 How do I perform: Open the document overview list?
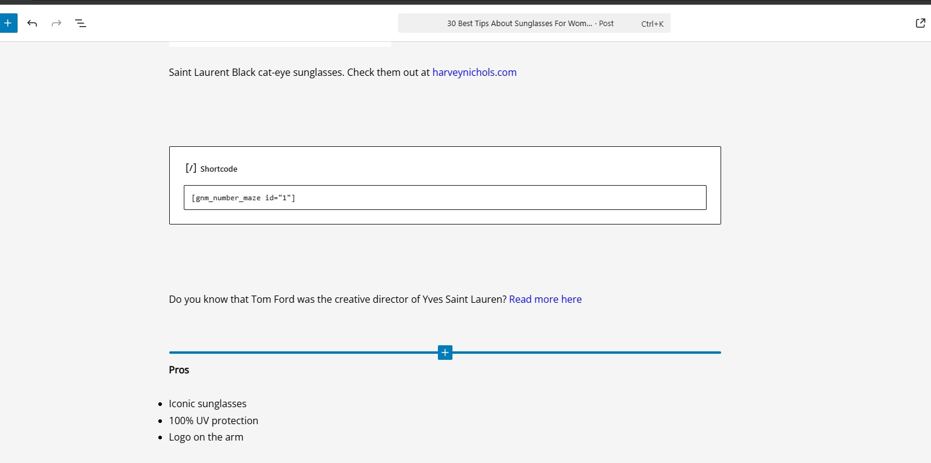pyautogui.click(x=81, y=23)
